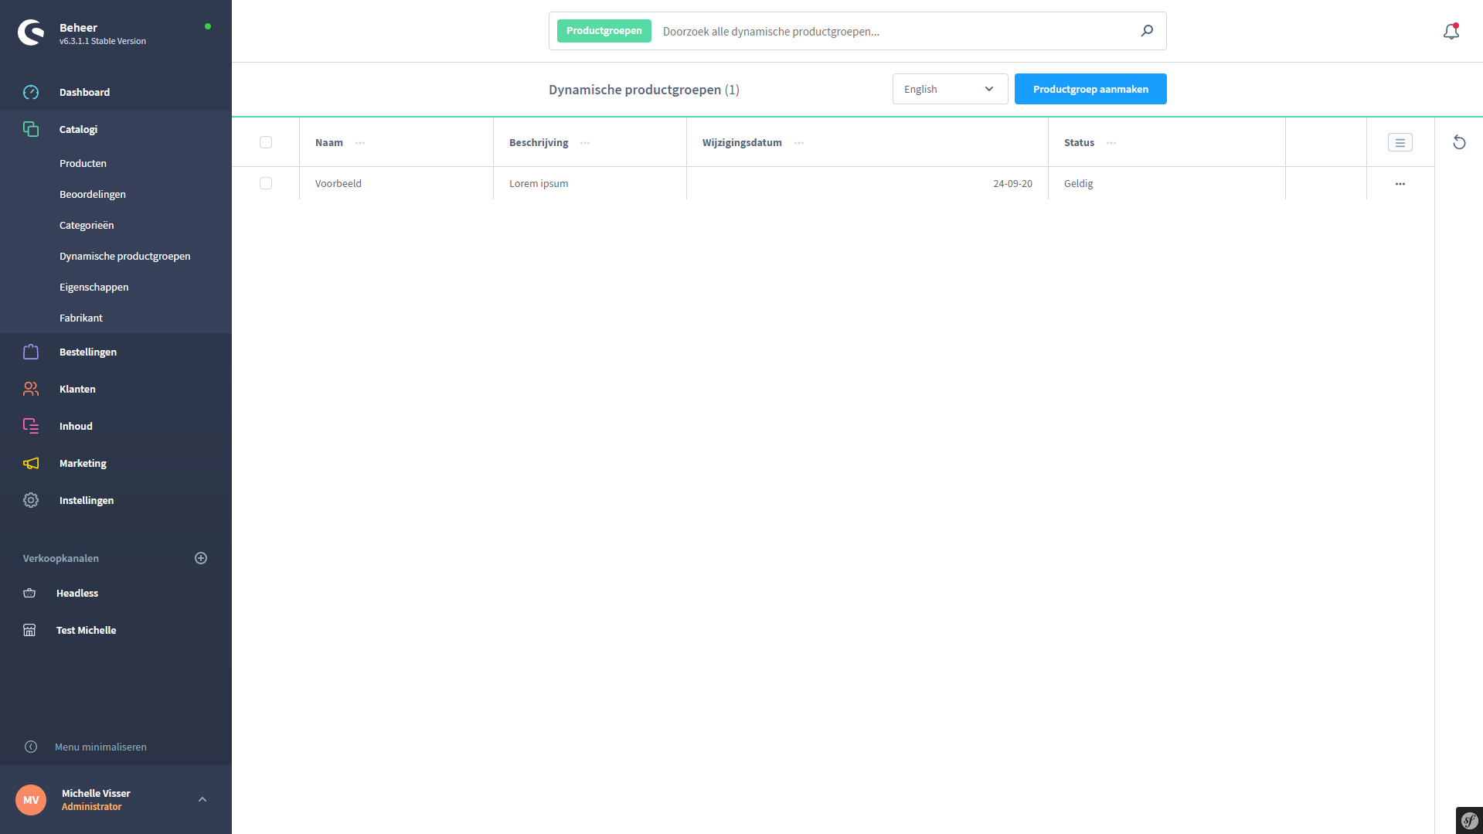
Task: Refresh the product groups list
Action: 1459,142
